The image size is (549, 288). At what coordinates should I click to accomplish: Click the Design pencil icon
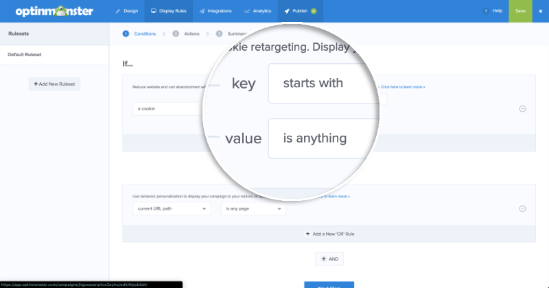click(x=117, y=11)
